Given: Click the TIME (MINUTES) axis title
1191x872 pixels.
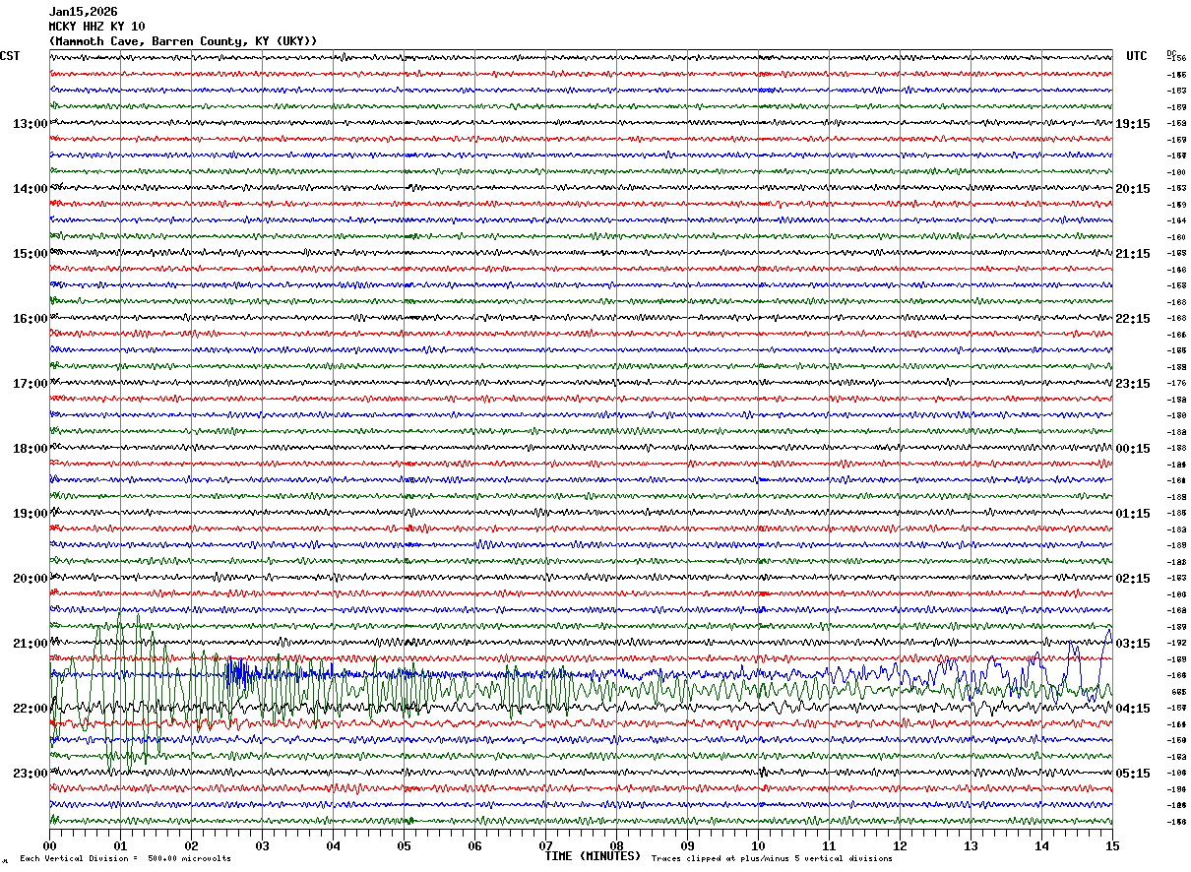Looking at the screenshot, I should pos(593,856).
